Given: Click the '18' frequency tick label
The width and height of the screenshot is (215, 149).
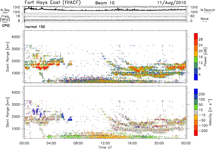Looking at the screenshot, I should (18, 16).
